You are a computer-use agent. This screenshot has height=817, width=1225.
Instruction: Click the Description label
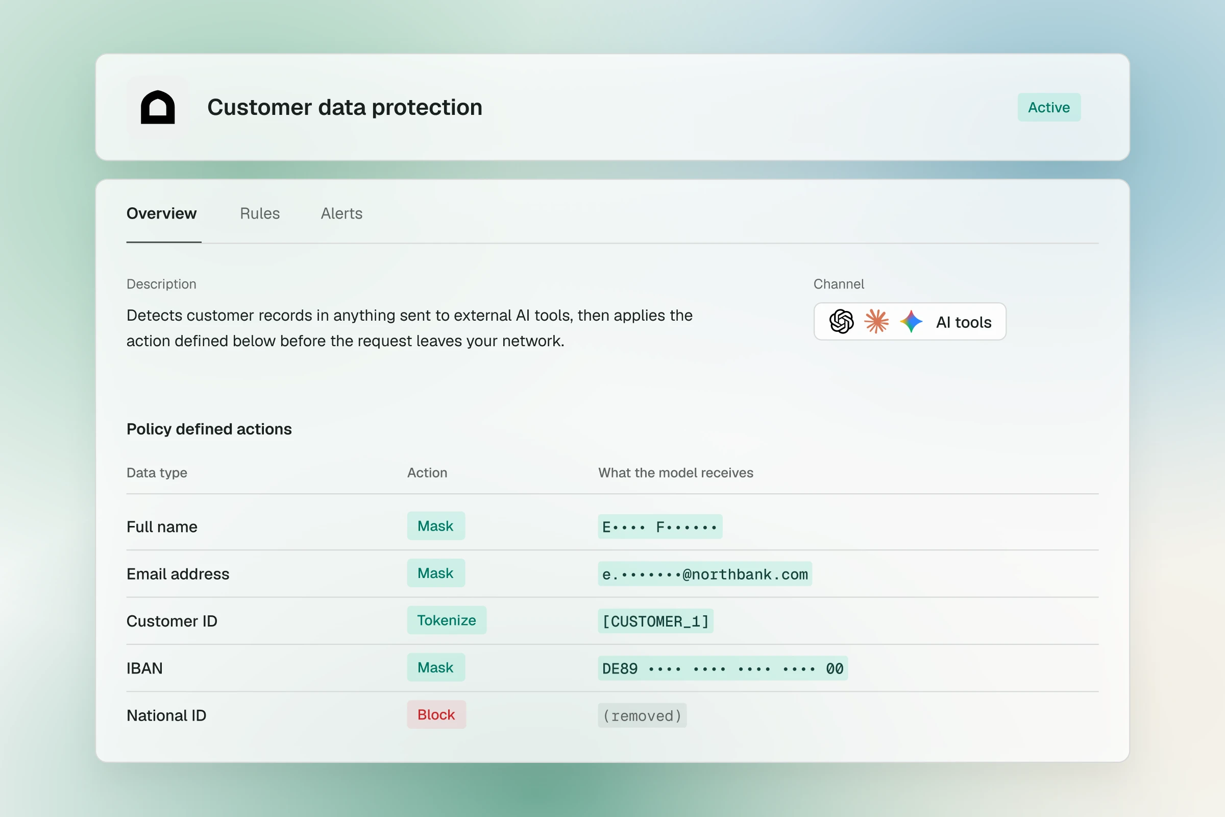(x=161, y=284)
